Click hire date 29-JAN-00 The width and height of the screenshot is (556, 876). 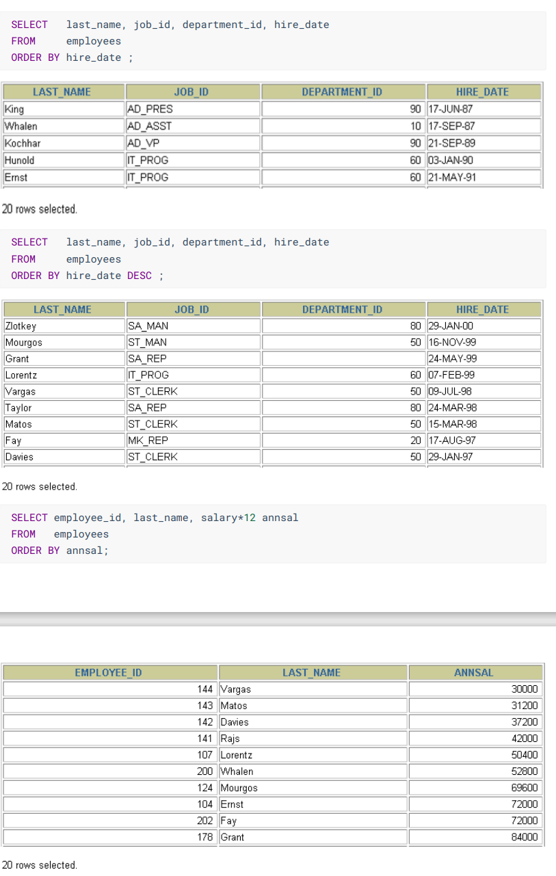(x=484, y=326)
